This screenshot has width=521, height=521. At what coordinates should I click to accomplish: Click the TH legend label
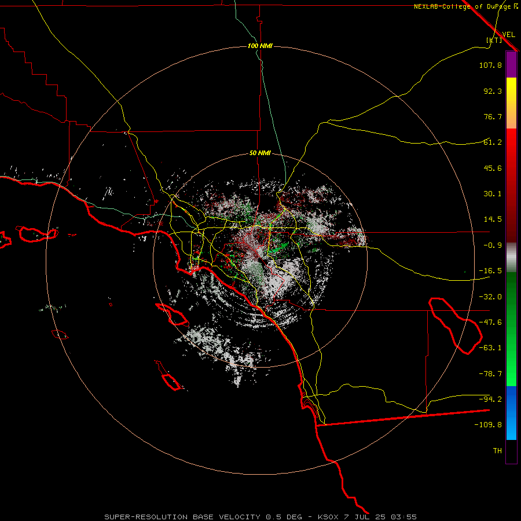[x=497, y=451]
